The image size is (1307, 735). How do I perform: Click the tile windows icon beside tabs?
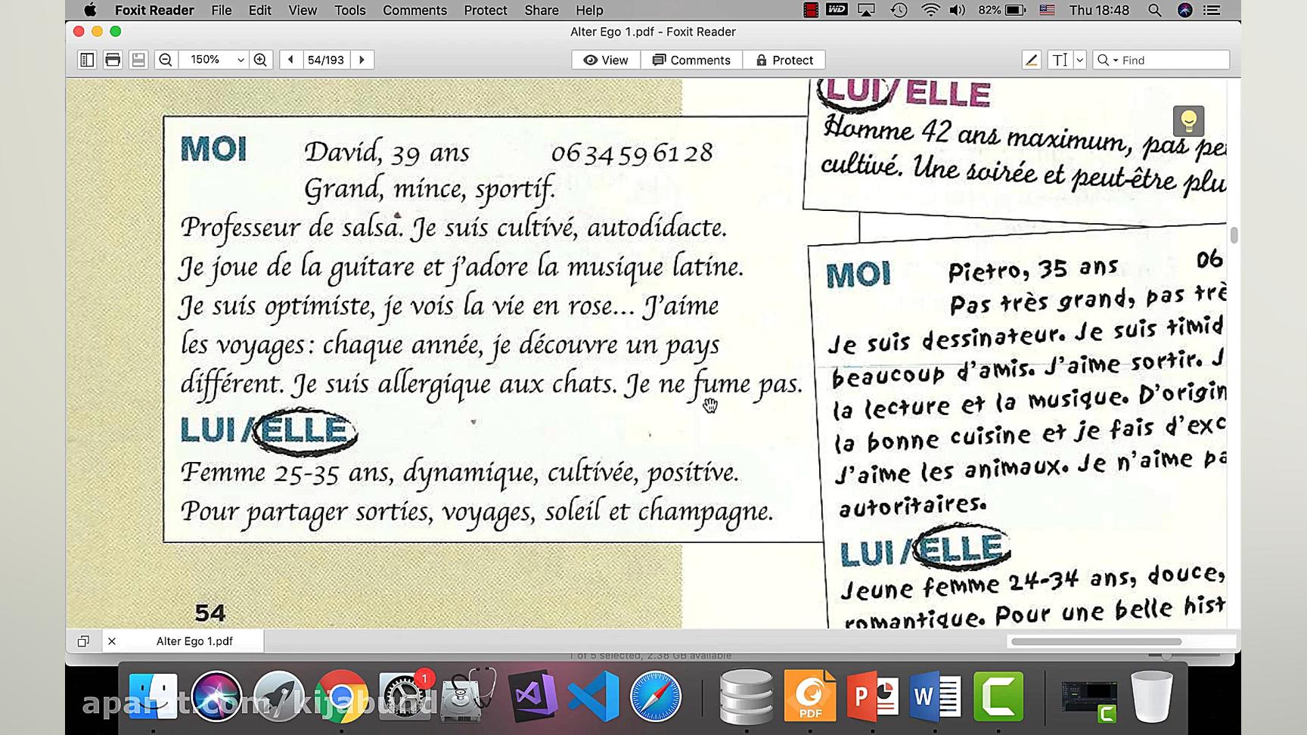pos(83,641)
